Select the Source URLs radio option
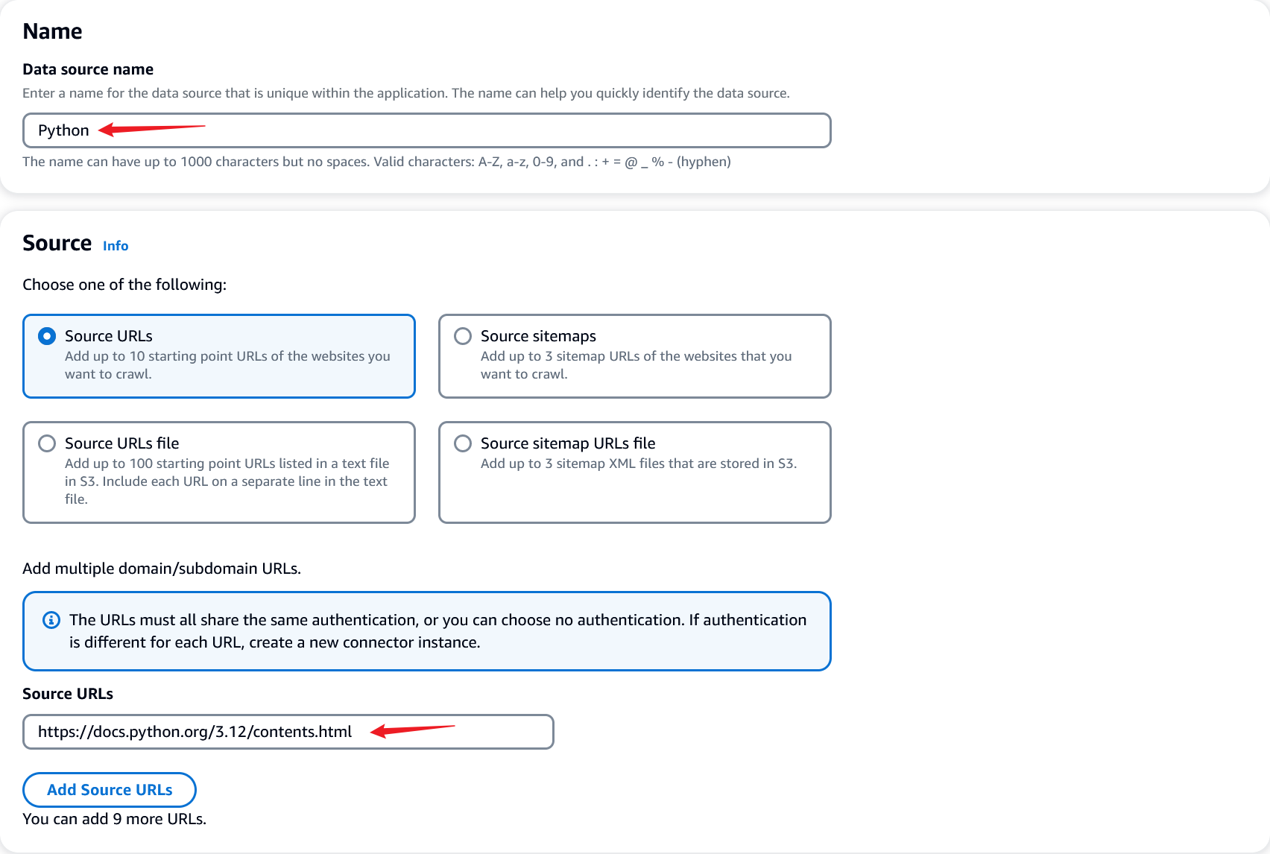Viewport: 1270px width, 854px height. point(47,336)
